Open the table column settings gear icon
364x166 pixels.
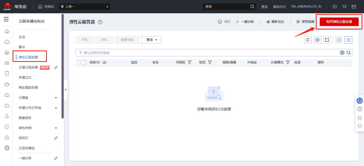point(317,40)
